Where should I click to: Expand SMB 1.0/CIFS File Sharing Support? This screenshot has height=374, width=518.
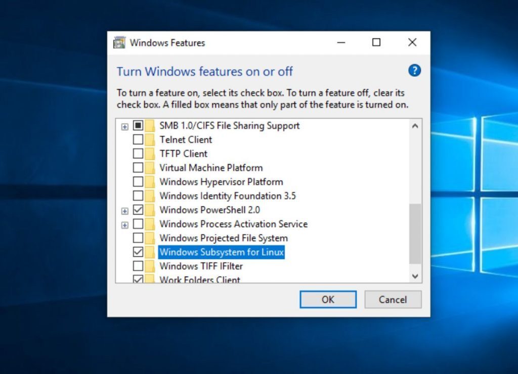coord(125,126)
